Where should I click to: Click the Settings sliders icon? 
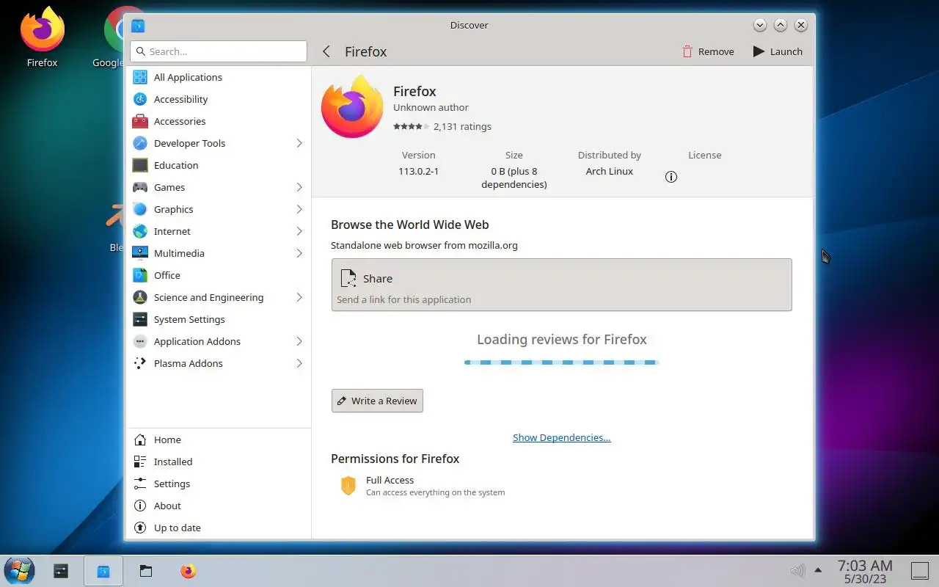click(x=140, y=484)
